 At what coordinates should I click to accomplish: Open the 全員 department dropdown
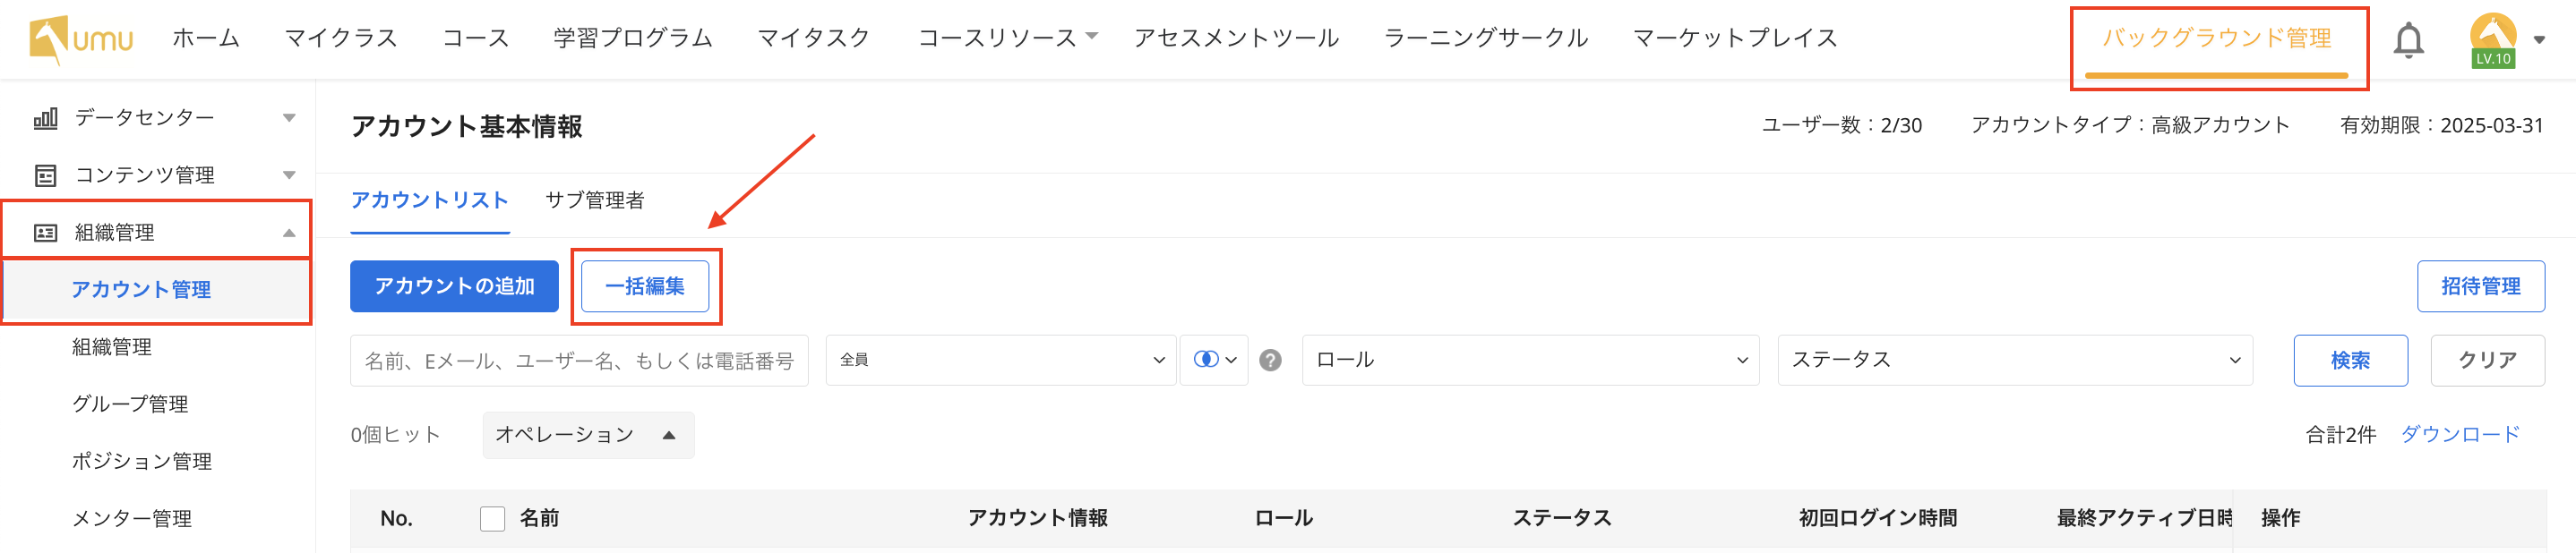(1000, 361)
